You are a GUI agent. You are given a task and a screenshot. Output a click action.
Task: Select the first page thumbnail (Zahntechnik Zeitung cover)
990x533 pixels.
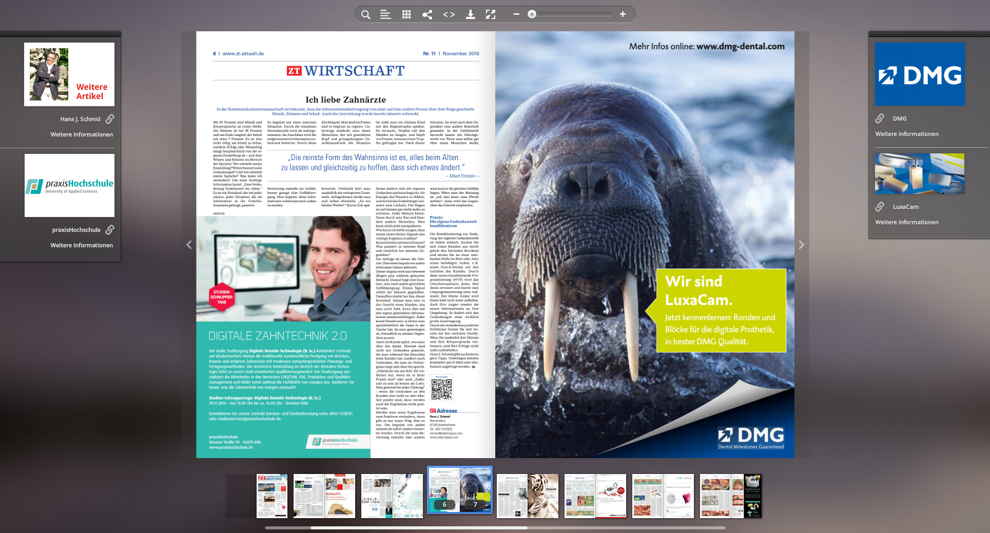pos(272,496)
